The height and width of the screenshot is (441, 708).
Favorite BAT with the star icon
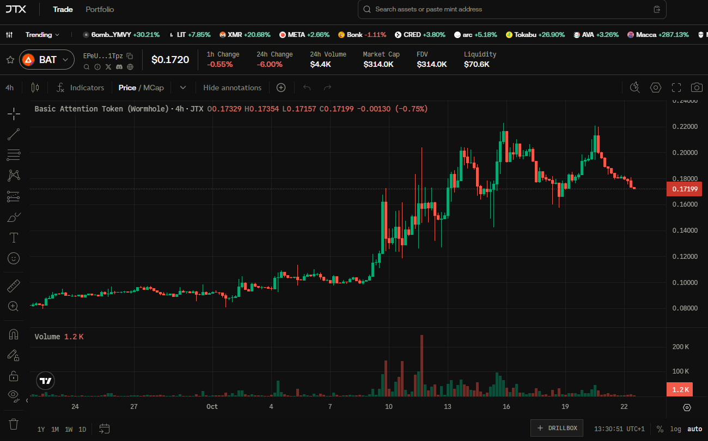[x=10, y=60]
